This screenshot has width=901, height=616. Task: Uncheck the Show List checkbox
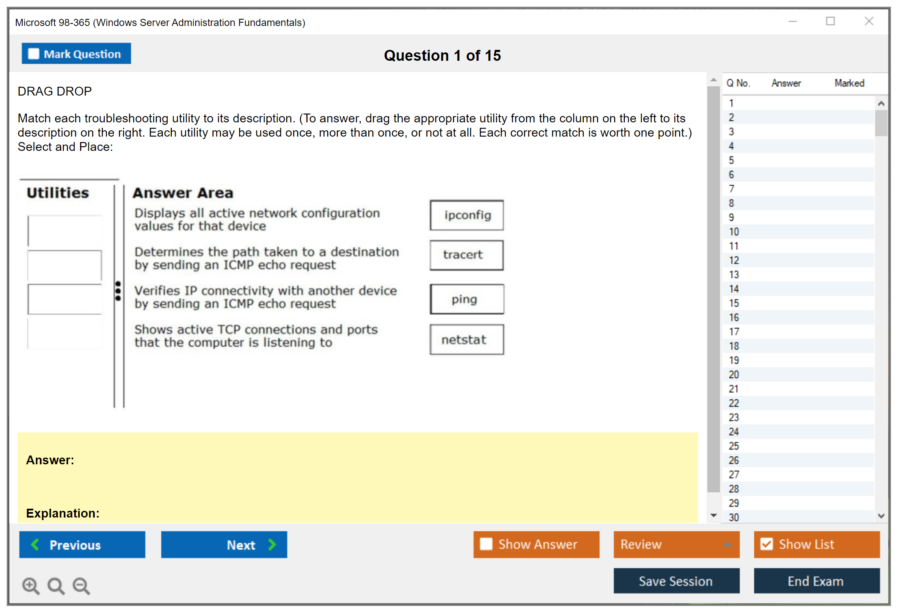pyautogui.click(x=766, y=544)
